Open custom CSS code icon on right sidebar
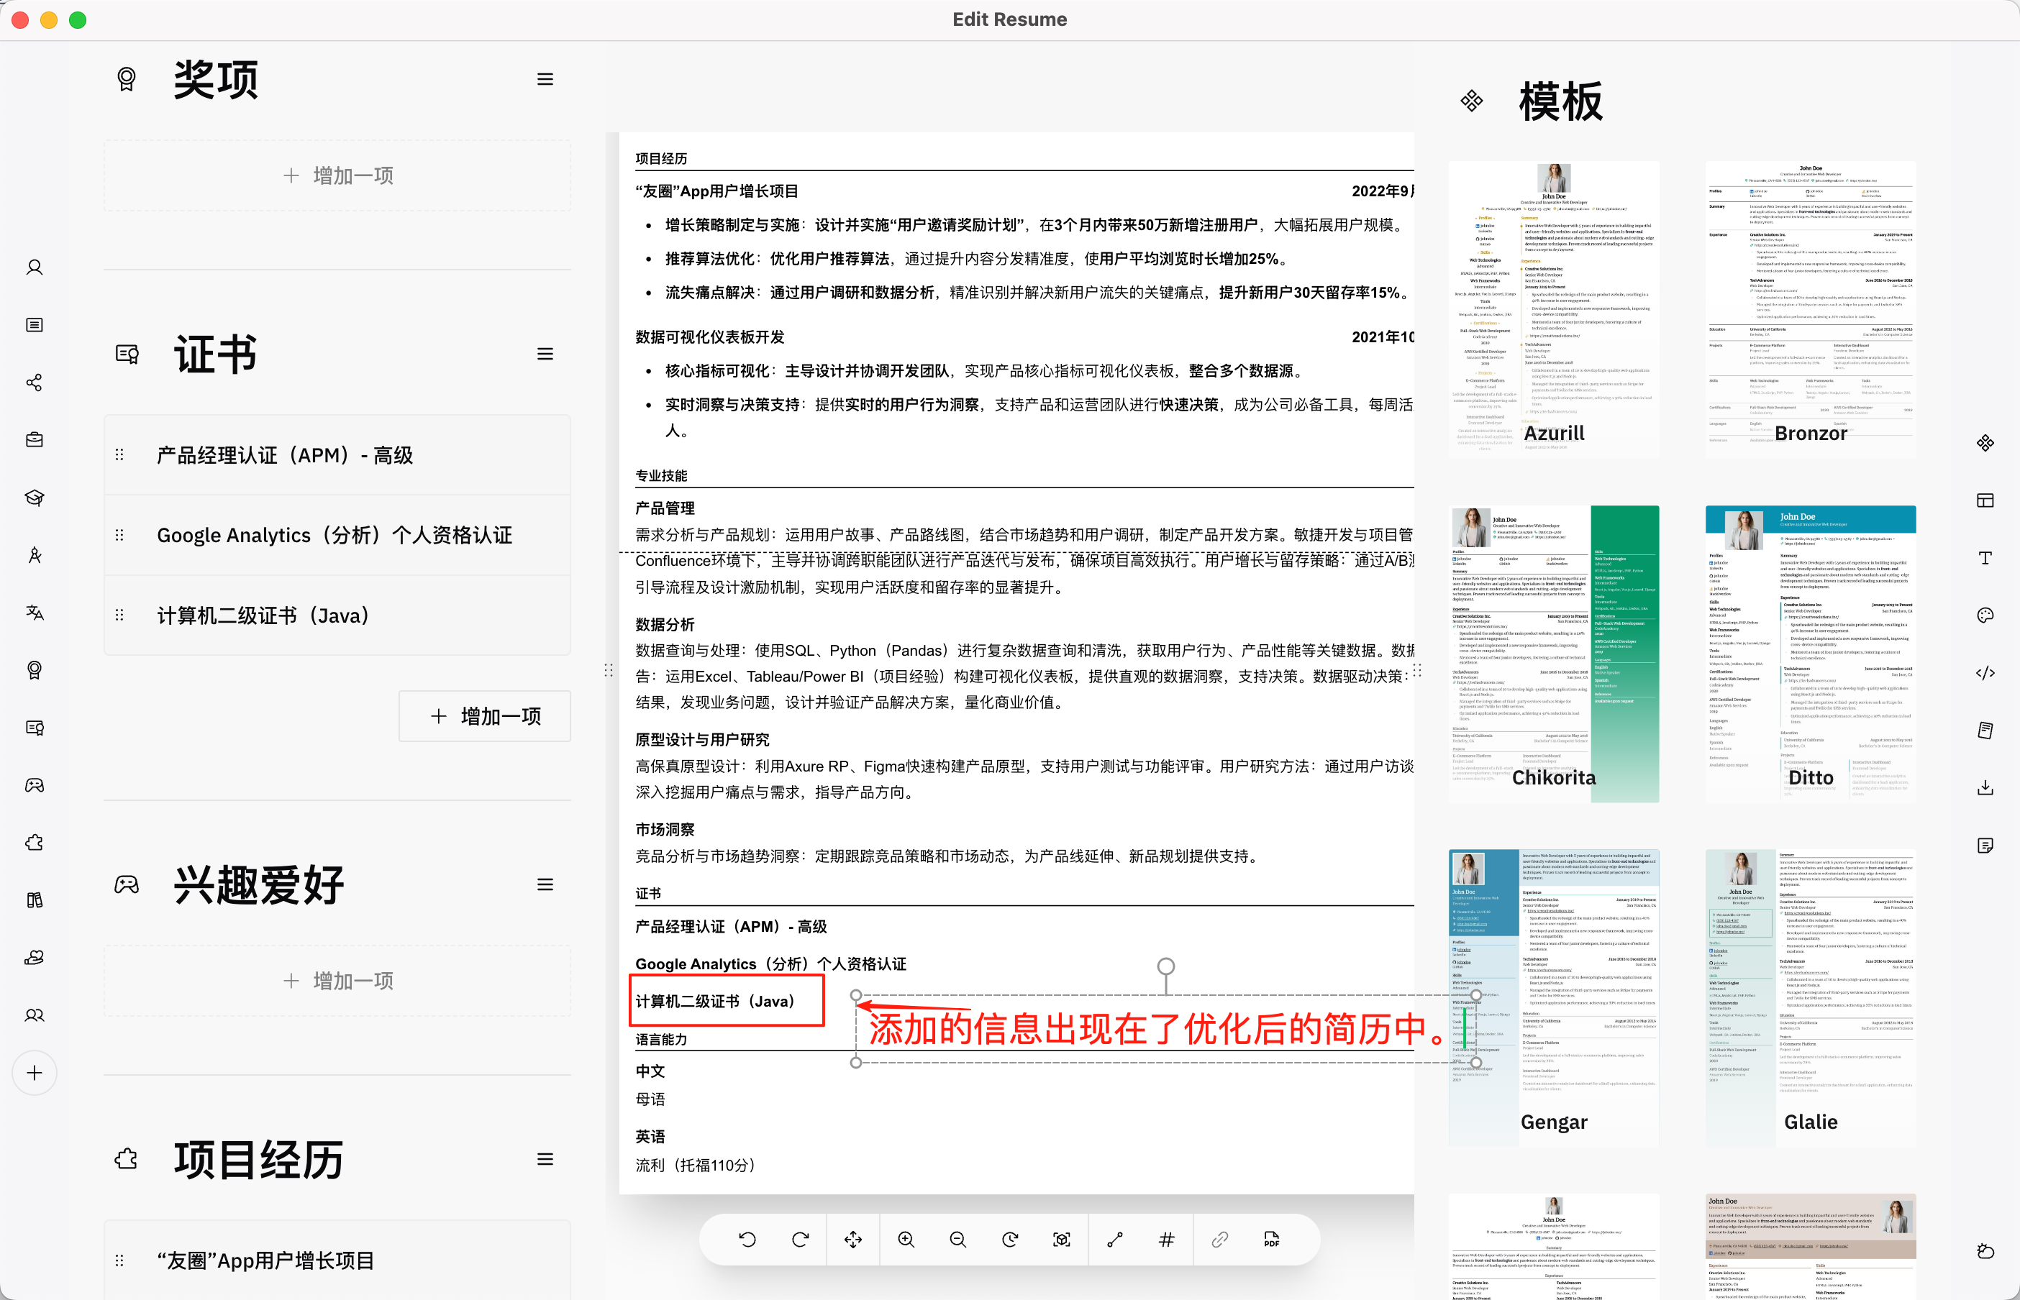2020x1300 pixels. tap(1985, 673)
